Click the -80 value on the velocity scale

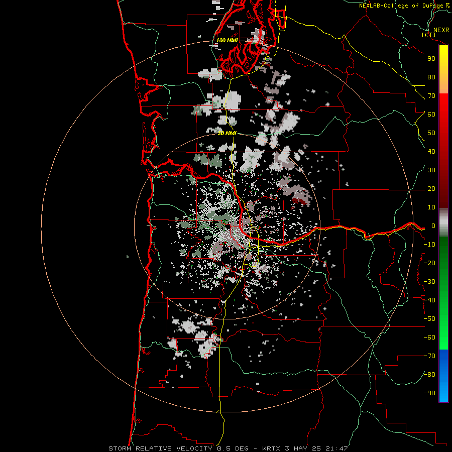(429, 375)
